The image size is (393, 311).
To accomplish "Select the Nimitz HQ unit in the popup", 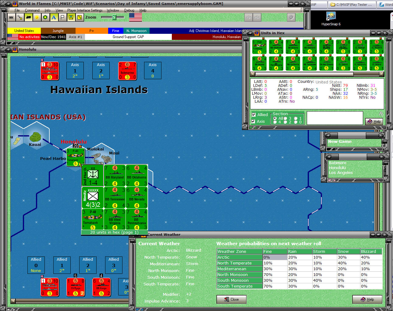I will pos(93,198).
